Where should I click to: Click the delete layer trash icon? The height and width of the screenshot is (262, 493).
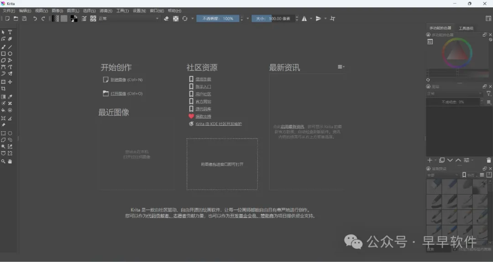click(x=488, y=160)
